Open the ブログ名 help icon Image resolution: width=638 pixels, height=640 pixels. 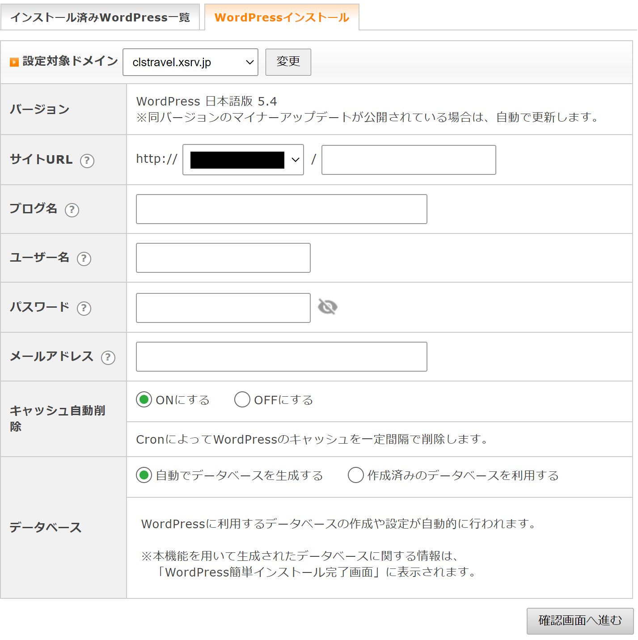pos(72,210)
